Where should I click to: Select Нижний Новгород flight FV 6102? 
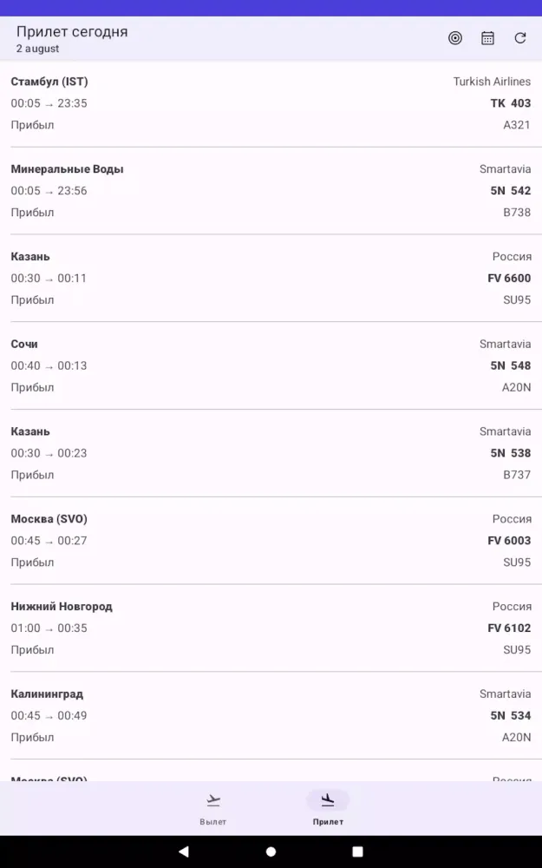tap(271, 628)
